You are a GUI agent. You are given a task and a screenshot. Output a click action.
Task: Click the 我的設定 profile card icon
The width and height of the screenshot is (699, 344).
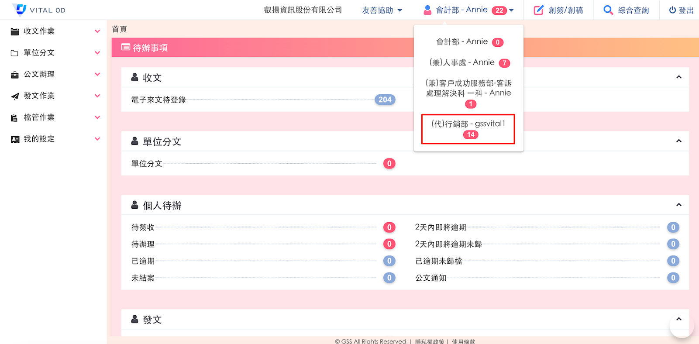[15, 139]
